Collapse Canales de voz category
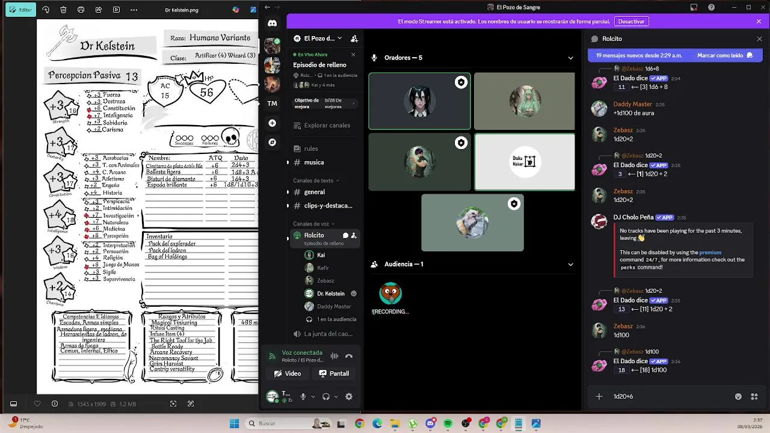Viewport: 770px width, 433px height. pyautogui.click(x=314, y=224)
